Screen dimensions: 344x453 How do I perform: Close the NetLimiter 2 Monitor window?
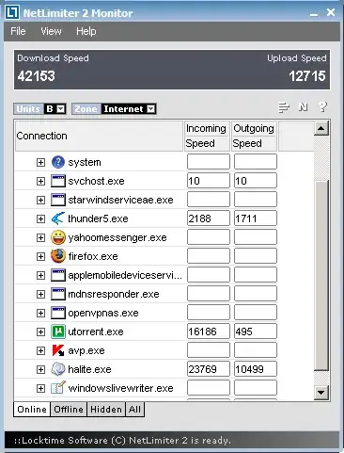(x=331, y=12)
